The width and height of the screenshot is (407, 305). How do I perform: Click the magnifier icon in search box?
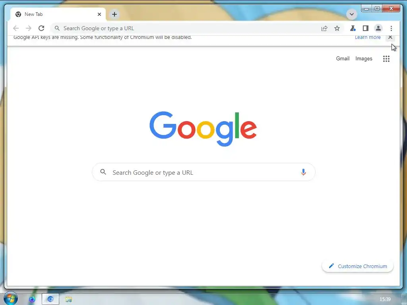click(103, 172)
